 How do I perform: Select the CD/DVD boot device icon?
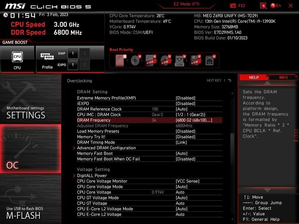[135, 60]
